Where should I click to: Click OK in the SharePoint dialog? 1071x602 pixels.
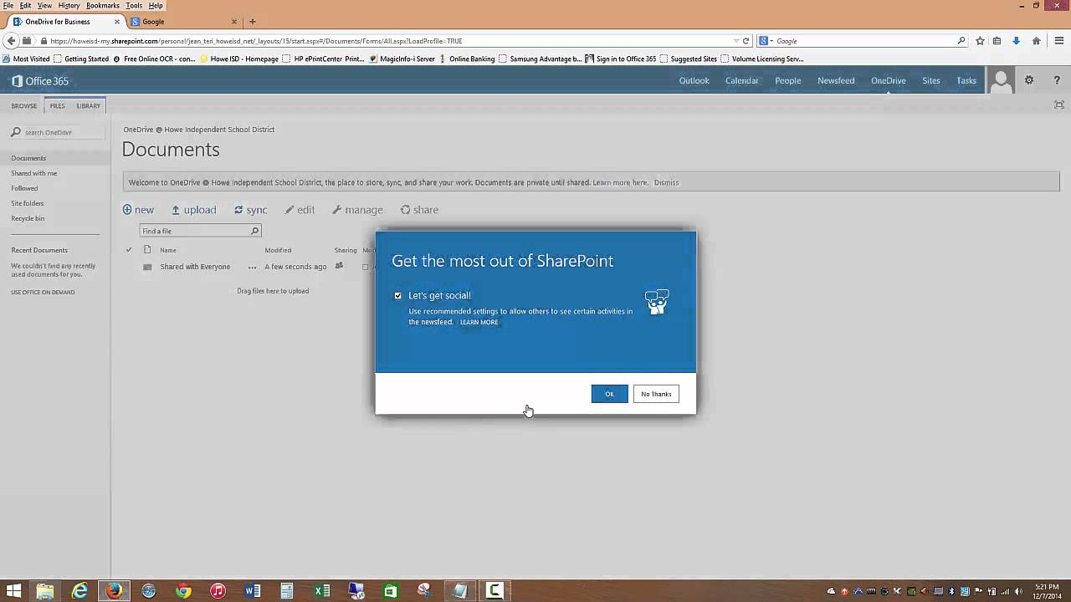pyautogui.click(x=609, y=394)
